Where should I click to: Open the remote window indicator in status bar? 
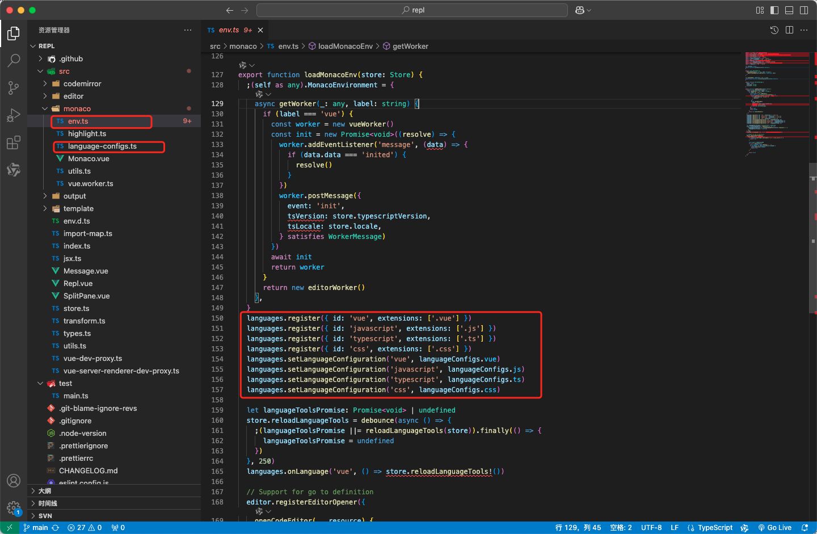click(10, 528)
